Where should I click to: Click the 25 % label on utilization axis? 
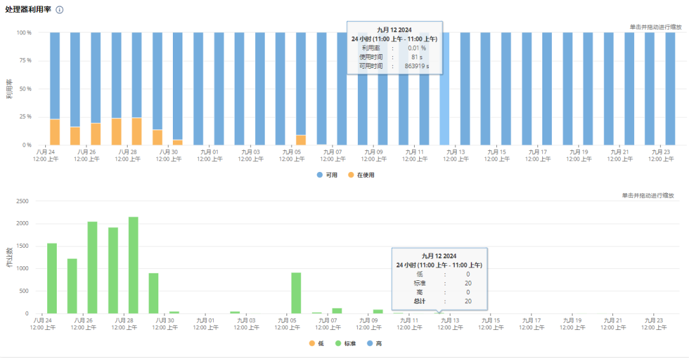[26, 117]
